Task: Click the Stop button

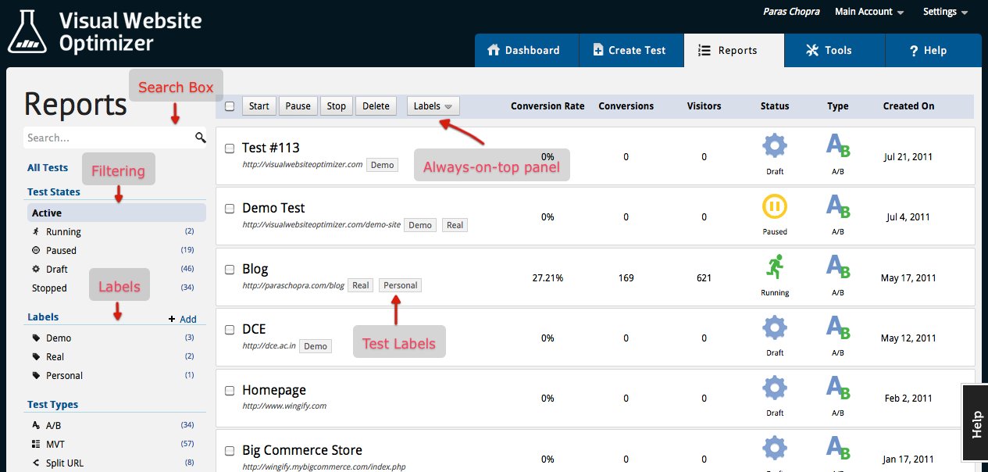Action: click(336, 106)
